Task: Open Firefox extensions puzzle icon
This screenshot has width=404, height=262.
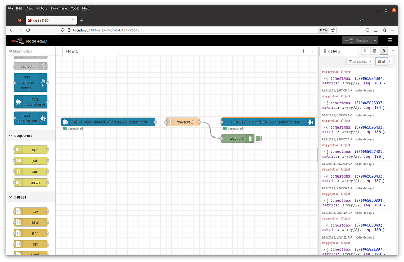Action: click(x=384, y=30)
